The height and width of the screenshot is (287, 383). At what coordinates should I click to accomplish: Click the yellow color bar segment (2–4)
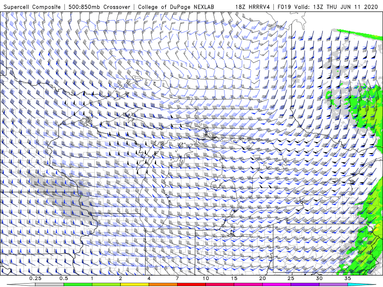[x=135, y=285]
